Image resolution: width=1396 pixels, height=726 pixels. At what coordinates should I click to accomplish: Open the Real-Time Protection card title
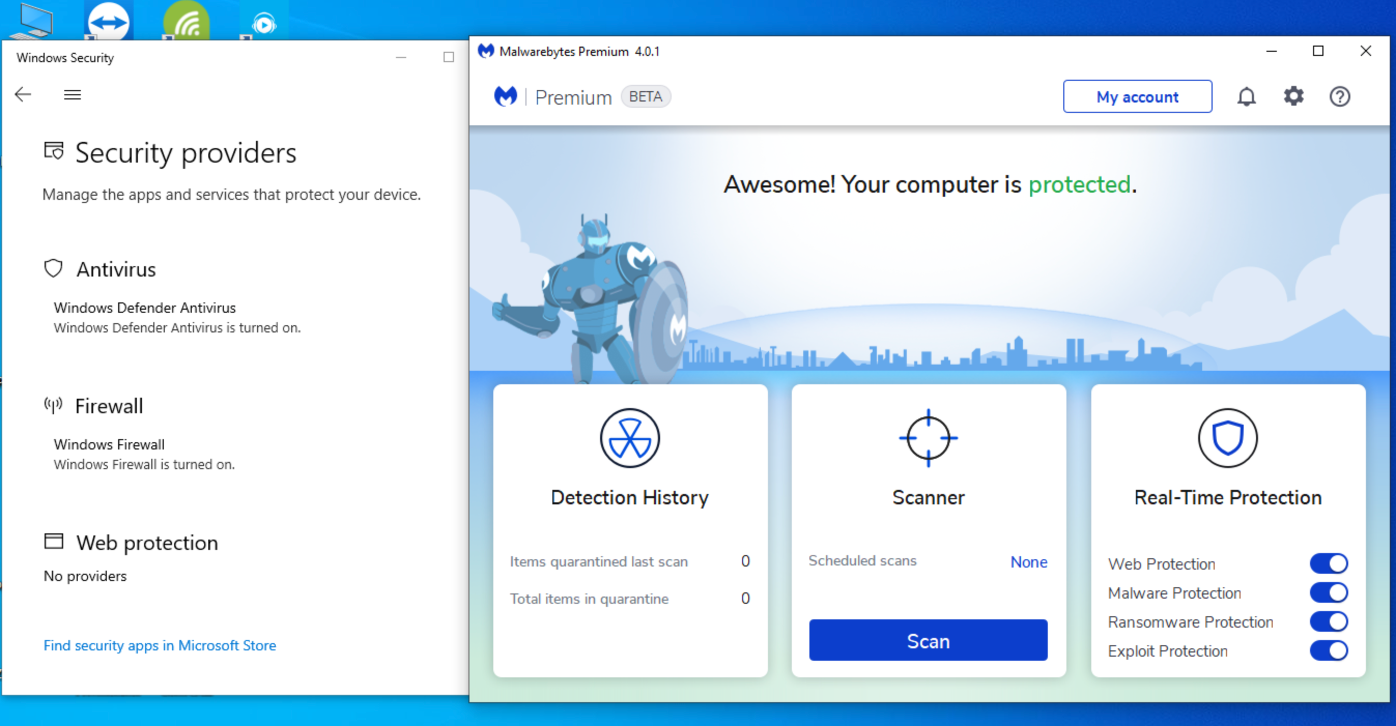(1228, 498)
